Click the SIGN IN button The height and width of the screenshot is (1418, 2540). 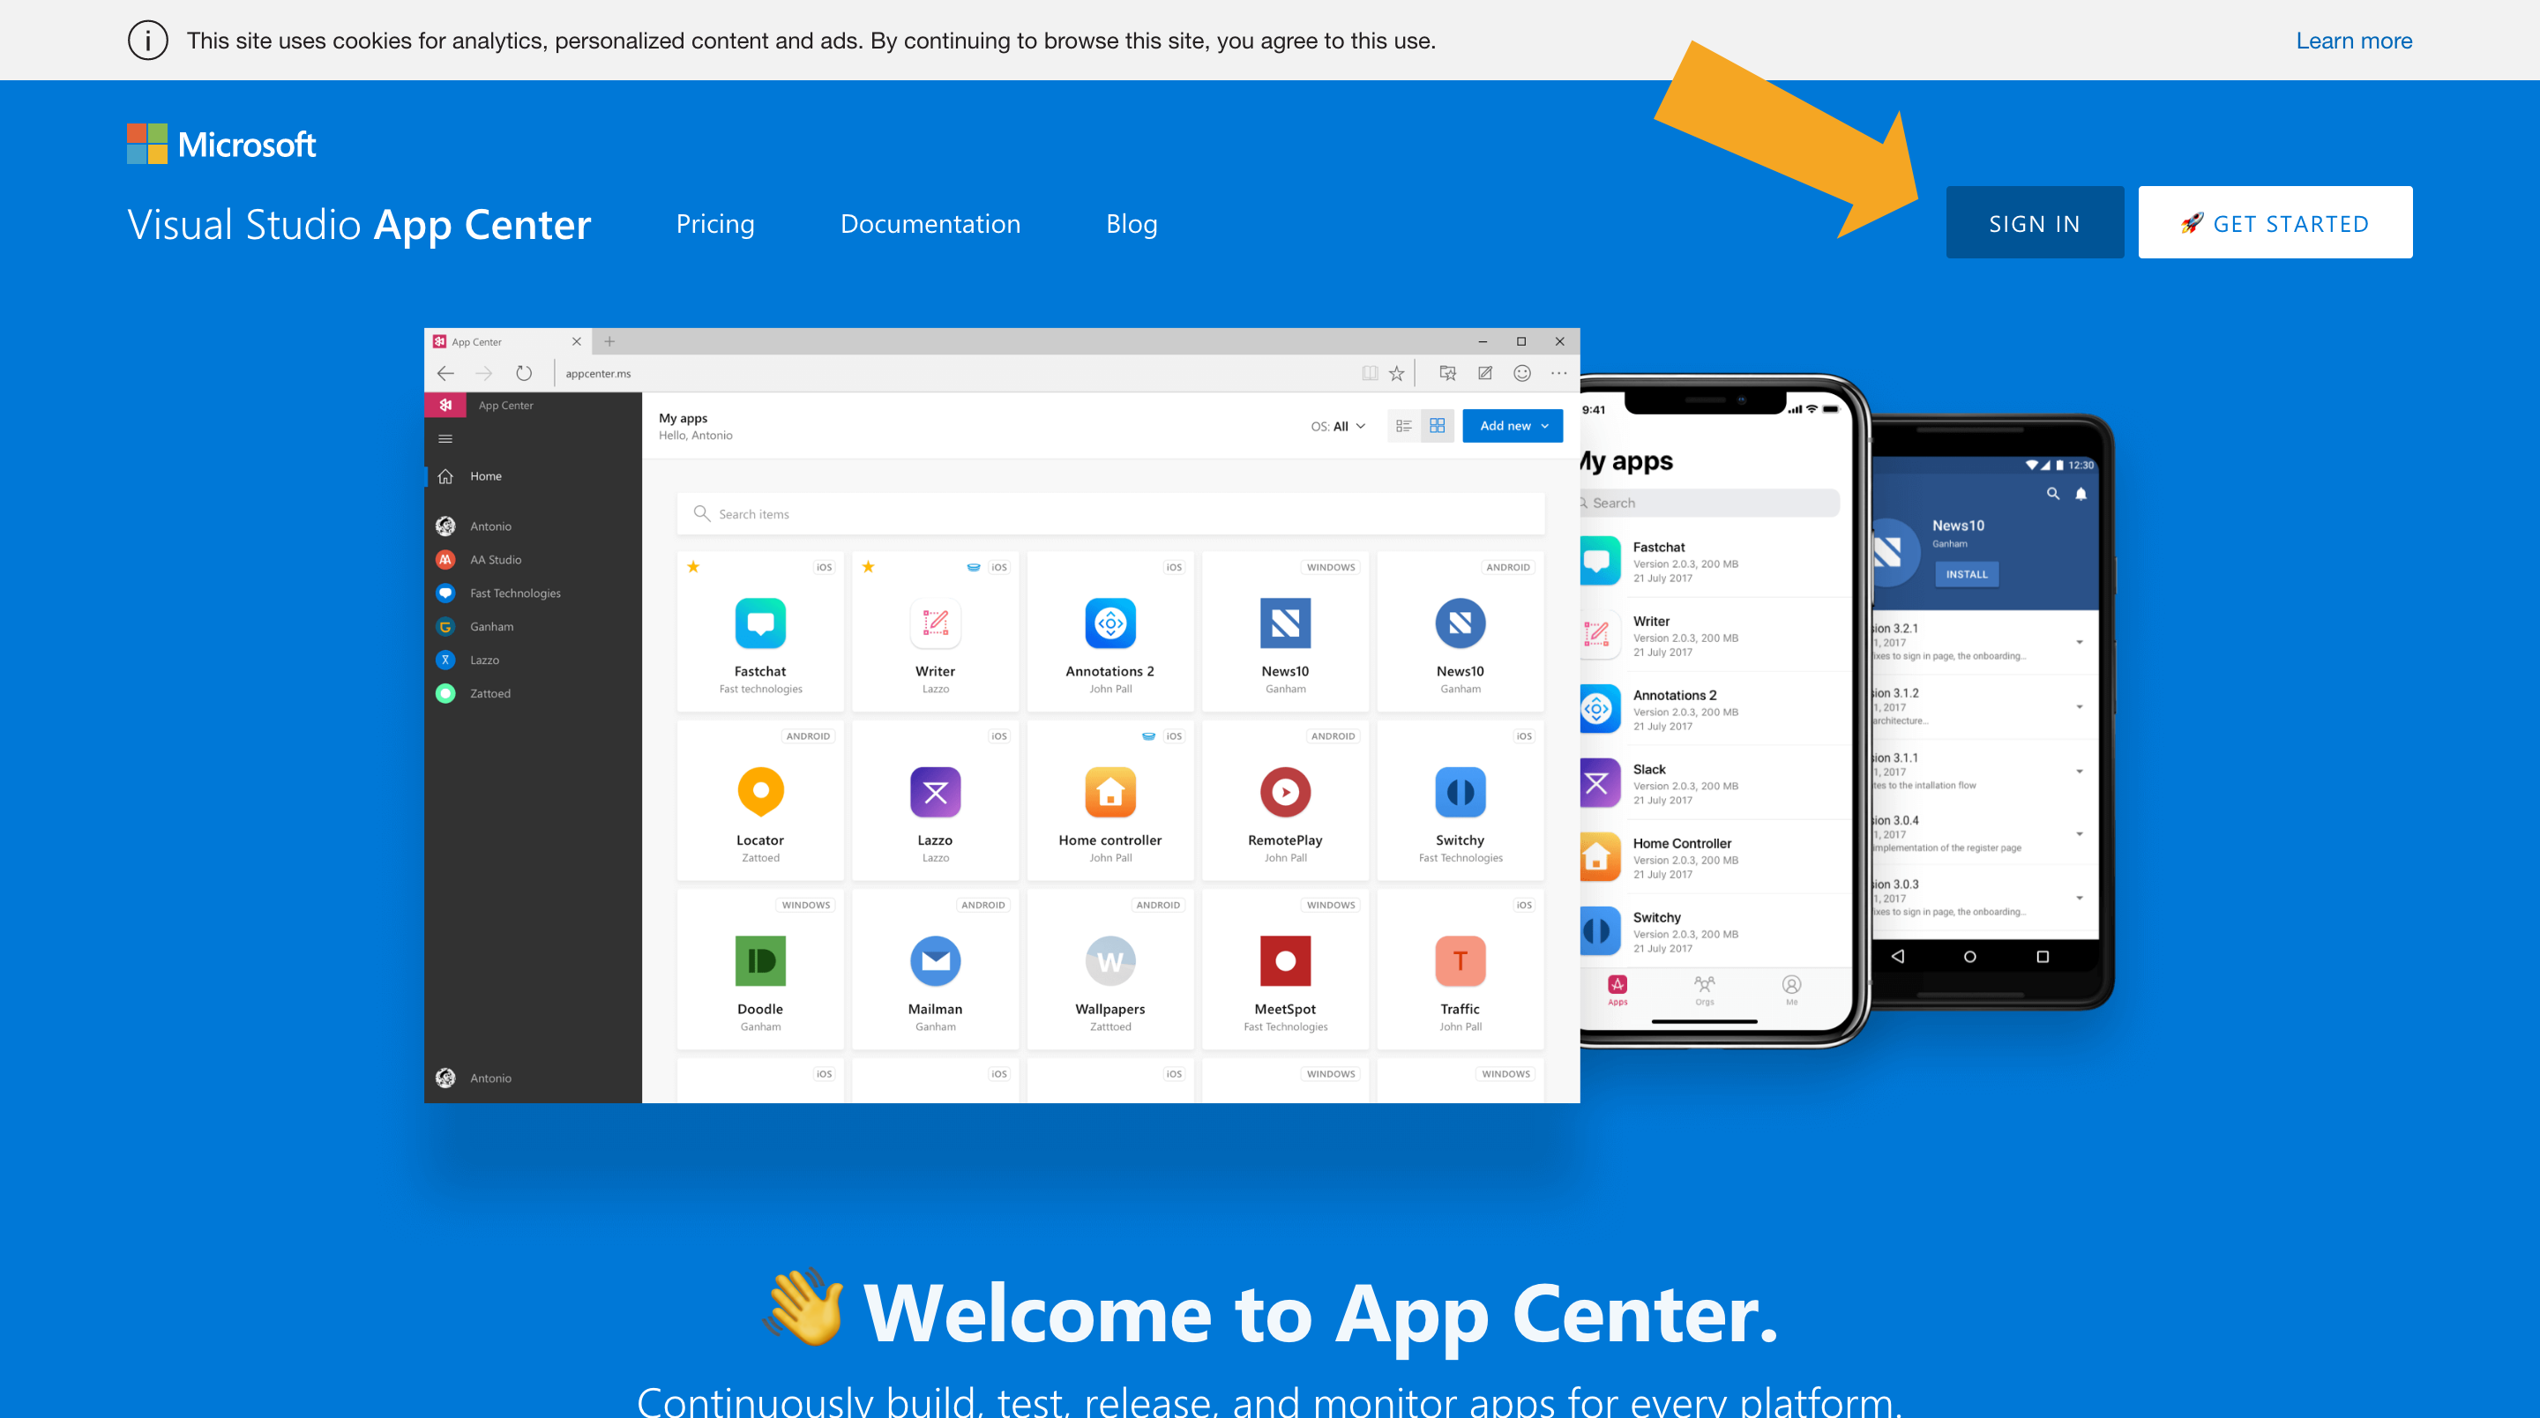(x=2034, y=221)
